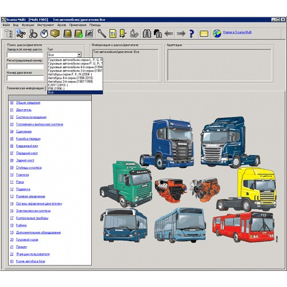Select the highlighted Все option
Viewport: 287px width, 287px height.
pyautogui.click(x=75, y=92)
